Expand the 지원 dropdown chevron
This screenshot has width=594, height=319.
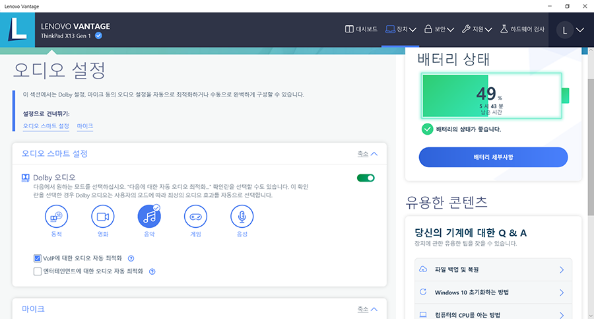488,30
